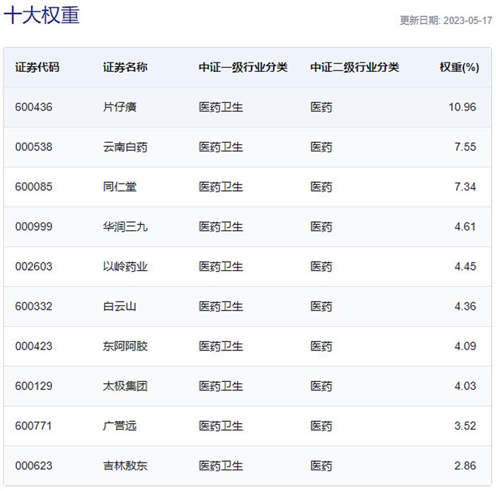Click 医药卫生 in the 广誉远 row
The image size is (496, 491).
coord(221,426)
